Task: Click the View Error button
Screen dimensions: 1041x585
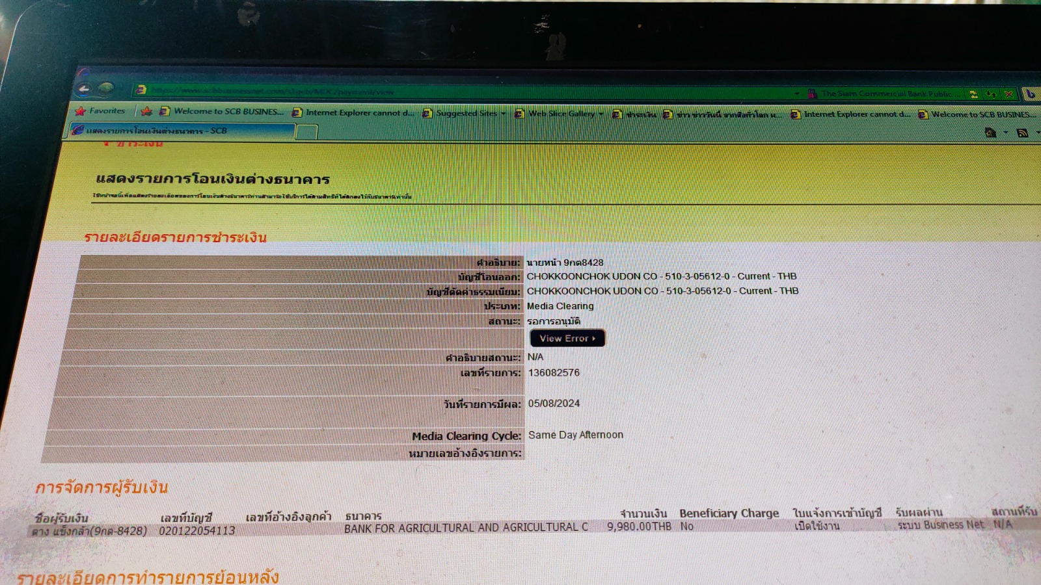Action: [x=567, y=339]
